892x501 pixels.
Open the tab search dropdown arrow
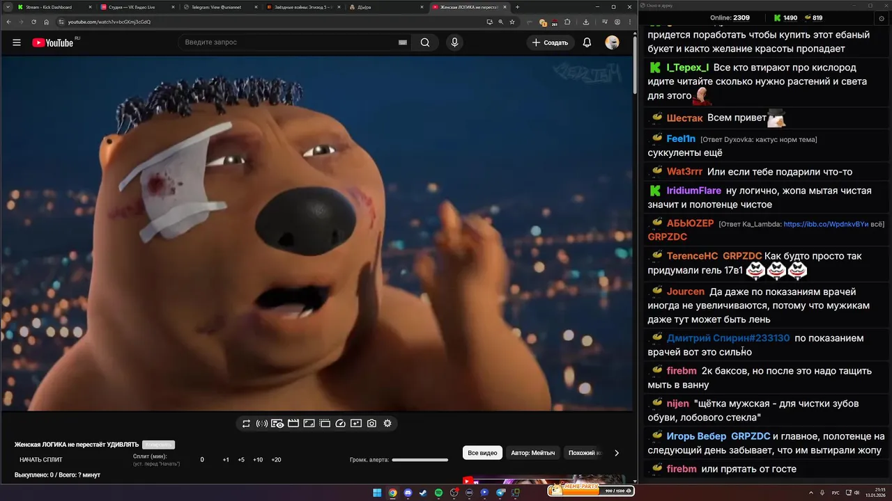[x=6, y=7]
